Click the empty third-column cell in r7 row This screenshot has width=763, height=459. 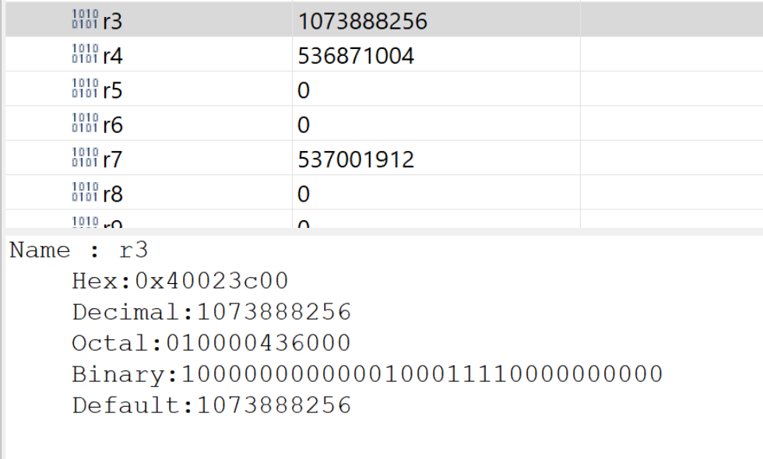[x=670, y=160]
